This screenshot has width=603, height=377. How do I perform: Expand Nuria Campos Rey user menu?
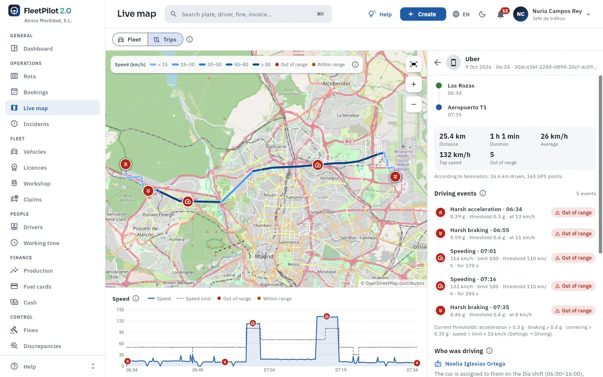point(552,14)
